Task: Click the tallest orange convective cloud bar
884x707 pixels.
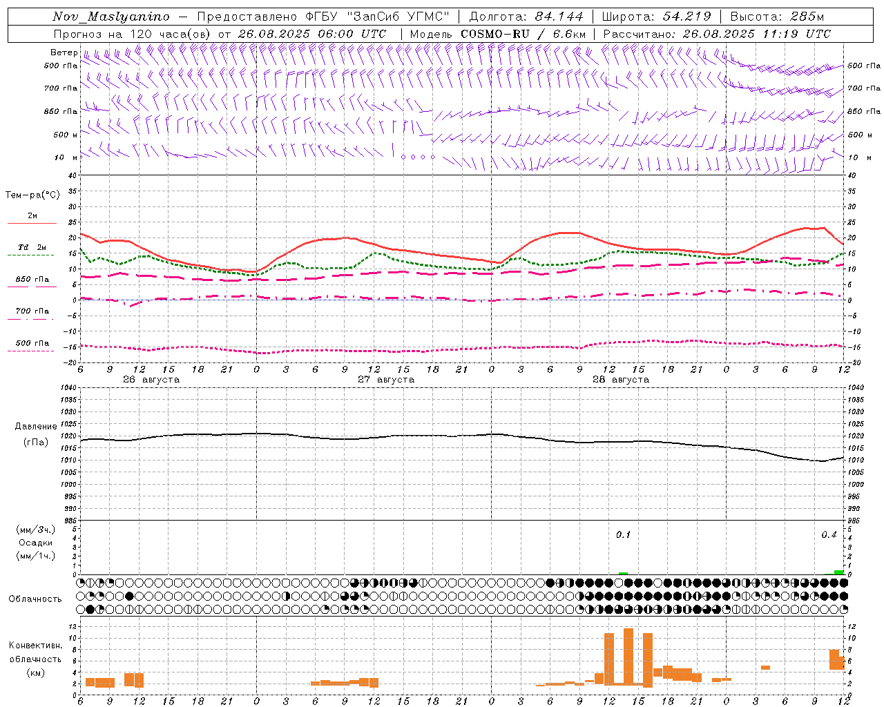Action: [628, 657]
